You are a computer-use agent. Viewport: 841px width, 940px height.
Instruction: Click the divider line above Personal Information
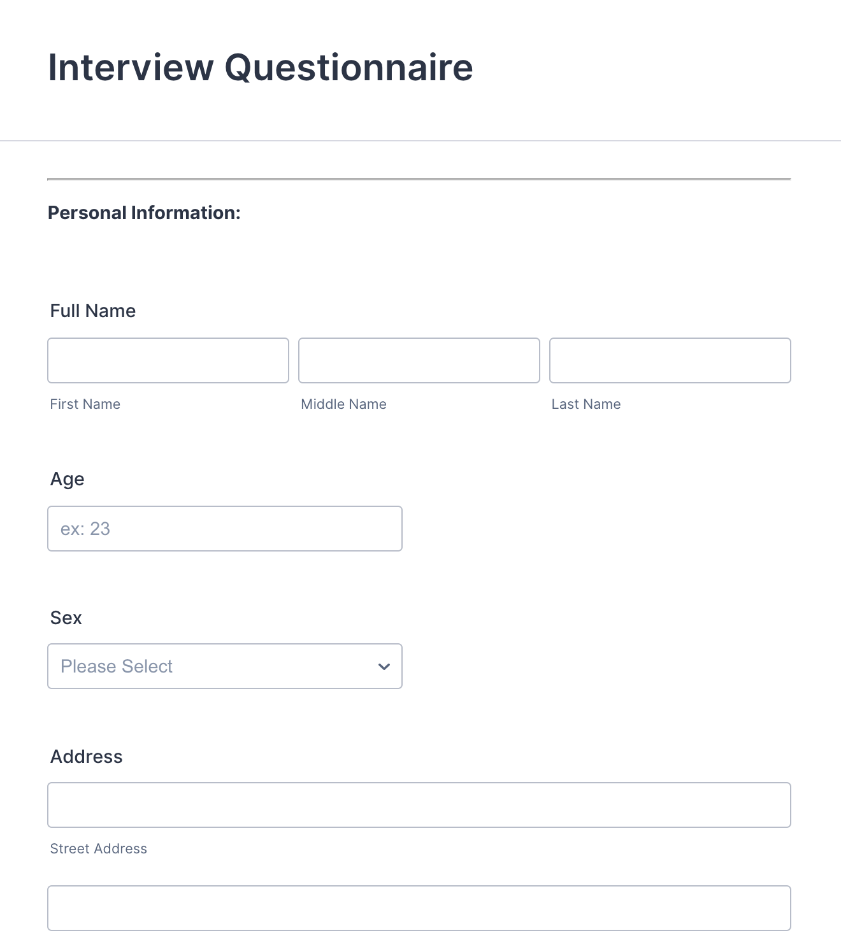coord(419,180)
